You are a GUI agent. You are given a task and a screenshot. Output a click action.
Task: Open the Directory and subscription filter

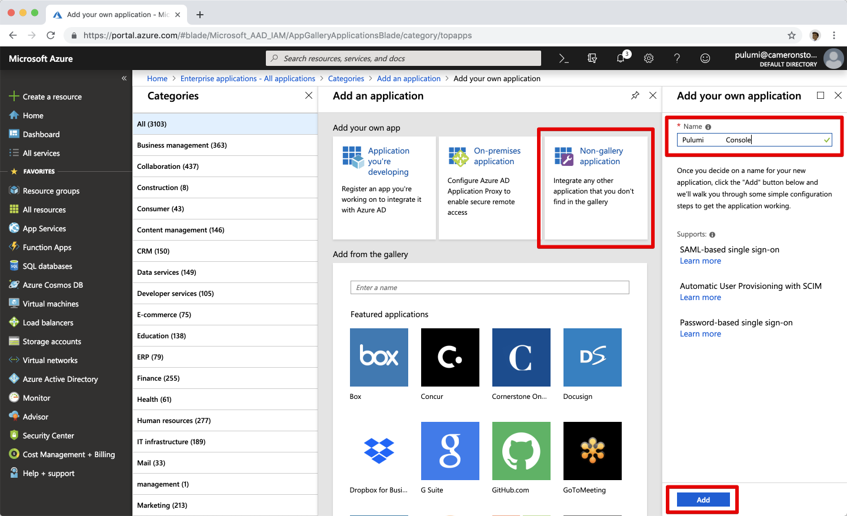click(592, 58)
